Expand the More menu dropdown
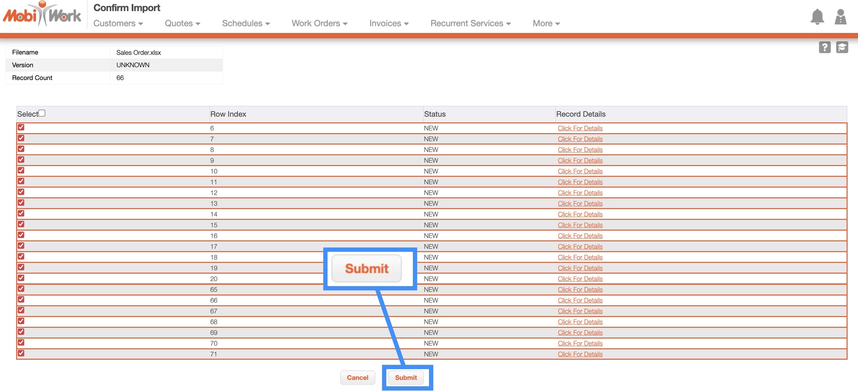Image resolution: width=858 pixels, height=392 pixels. 546,24
